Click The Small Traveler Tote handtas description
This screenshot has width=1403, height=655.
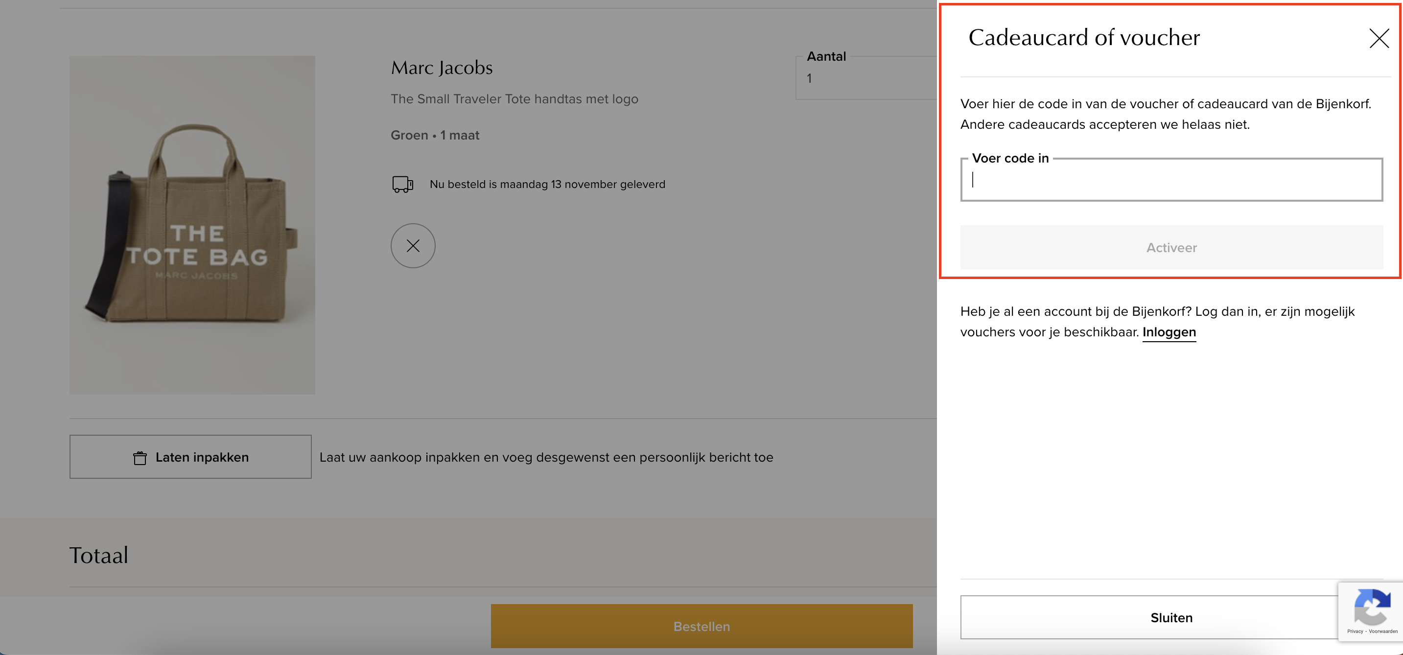[x=514, y=99]
